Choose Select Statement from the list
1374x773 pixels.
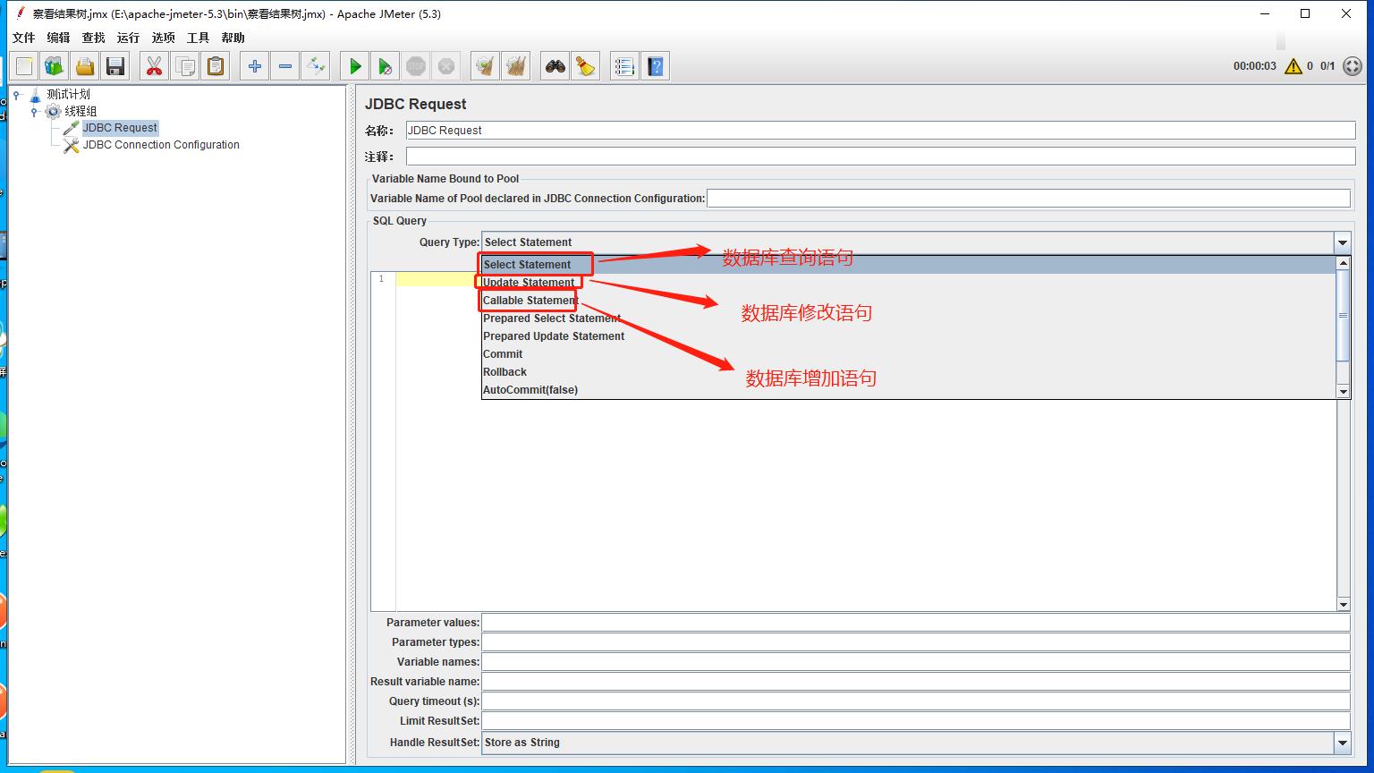tap(909, 265)
